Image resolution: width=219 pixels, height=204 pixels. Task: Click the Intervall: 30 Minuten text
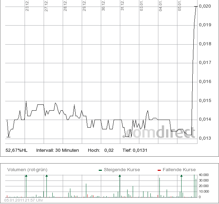pyautogui.click(x=58, y=150)
